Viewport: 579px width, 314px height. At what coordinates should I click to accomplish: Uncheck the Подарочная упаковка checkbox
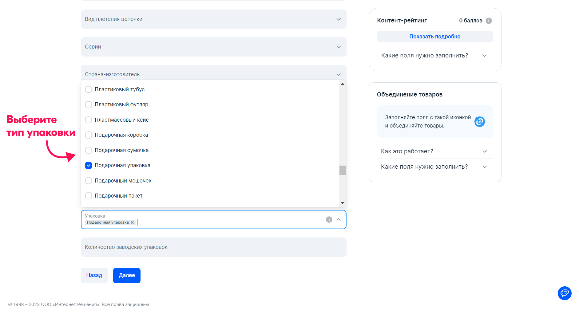[89, 165]
